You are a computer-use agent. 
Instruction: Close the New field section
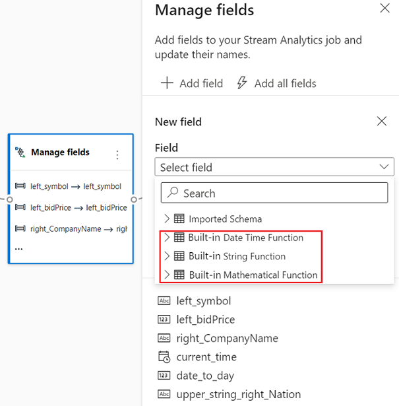pyautogui.click(x=381, y=121)
